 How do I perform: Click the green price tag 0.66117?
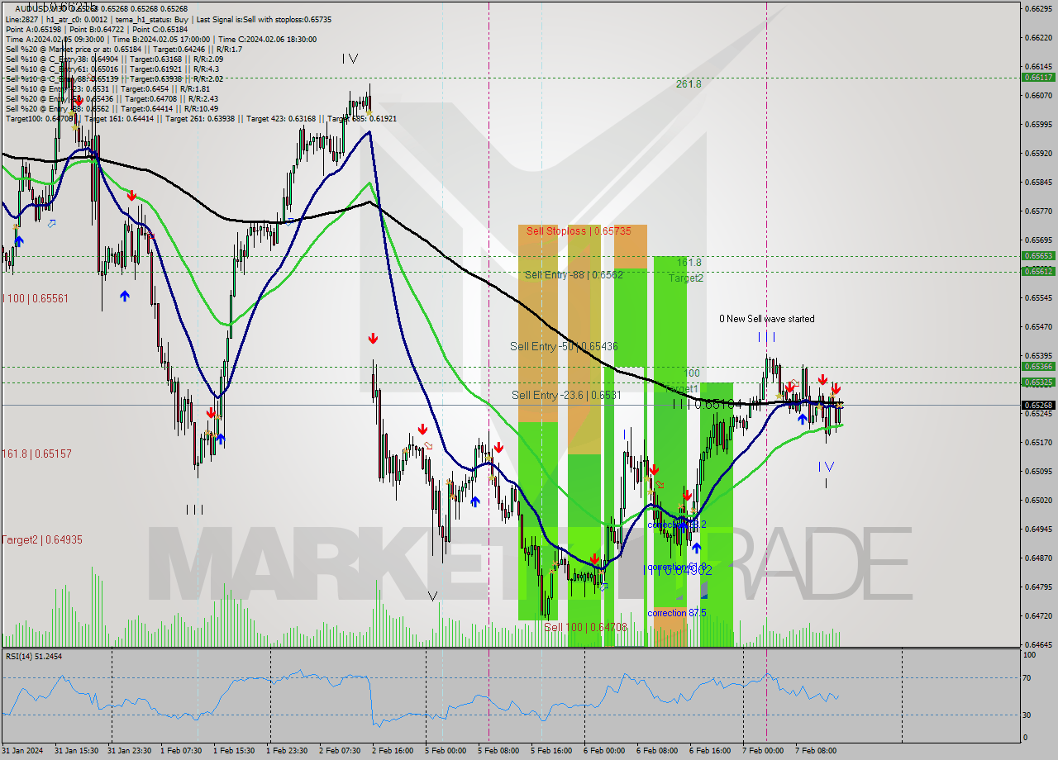click(1038, 77)
